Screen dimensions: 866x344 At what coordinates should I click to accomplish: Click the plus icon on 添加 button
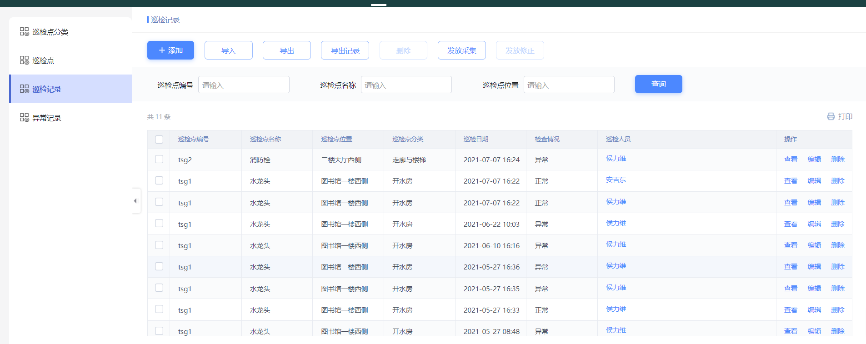[x=162, y=50]
